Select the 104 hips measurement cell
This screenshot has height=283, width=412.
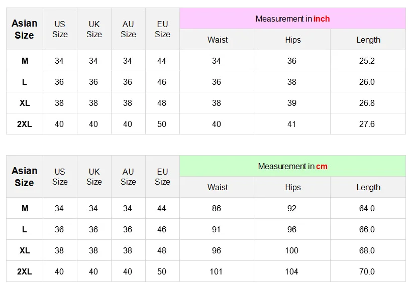pos(291,271)
